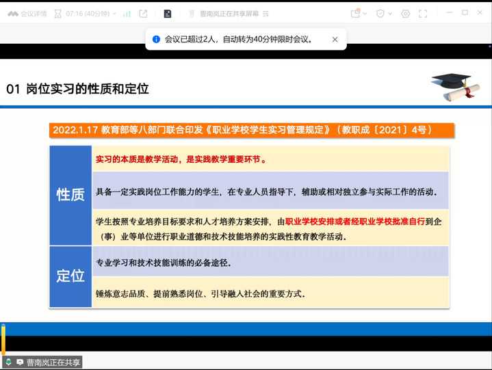Click the info icon in notification banner
The height and width of the screenshot is (370, 492).
[156, 40]
